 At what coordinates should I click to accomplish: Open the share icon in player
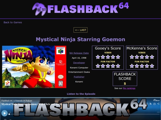pos(158,104)
